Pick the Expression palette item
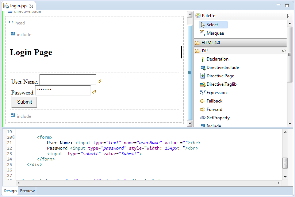This screenshot has height=197, width=295. click(x=213, y=93)
